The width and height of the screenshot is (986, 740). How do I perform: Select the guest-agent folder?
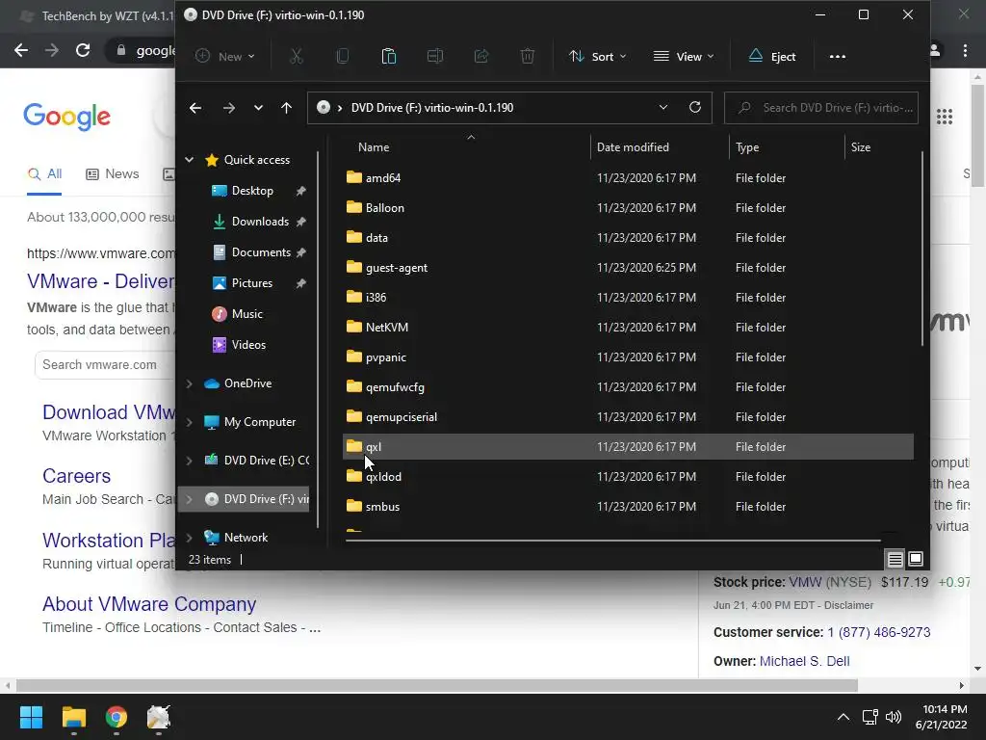(628, 268)
